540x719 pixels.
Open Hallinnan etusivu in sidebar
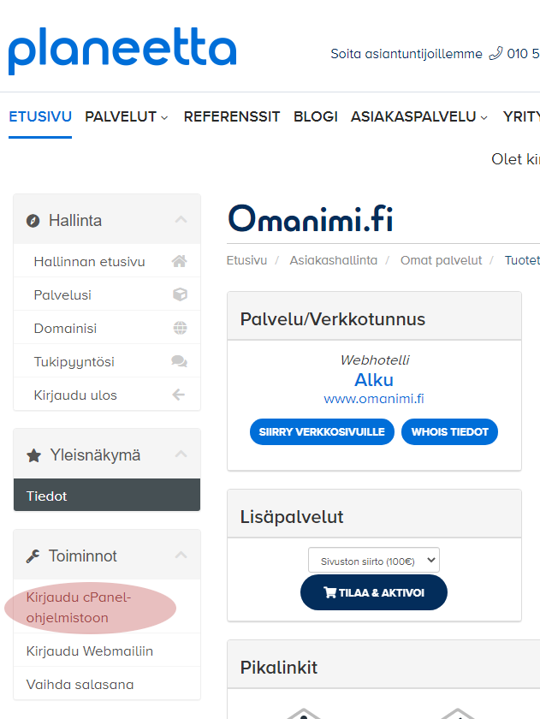pyautogui.click(x=107, y=261)
